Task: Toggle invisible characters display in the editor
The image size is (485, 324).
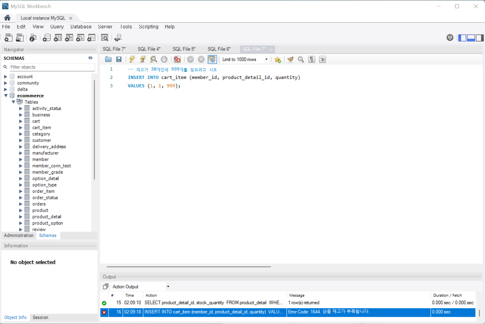Action: click(312, 59)
